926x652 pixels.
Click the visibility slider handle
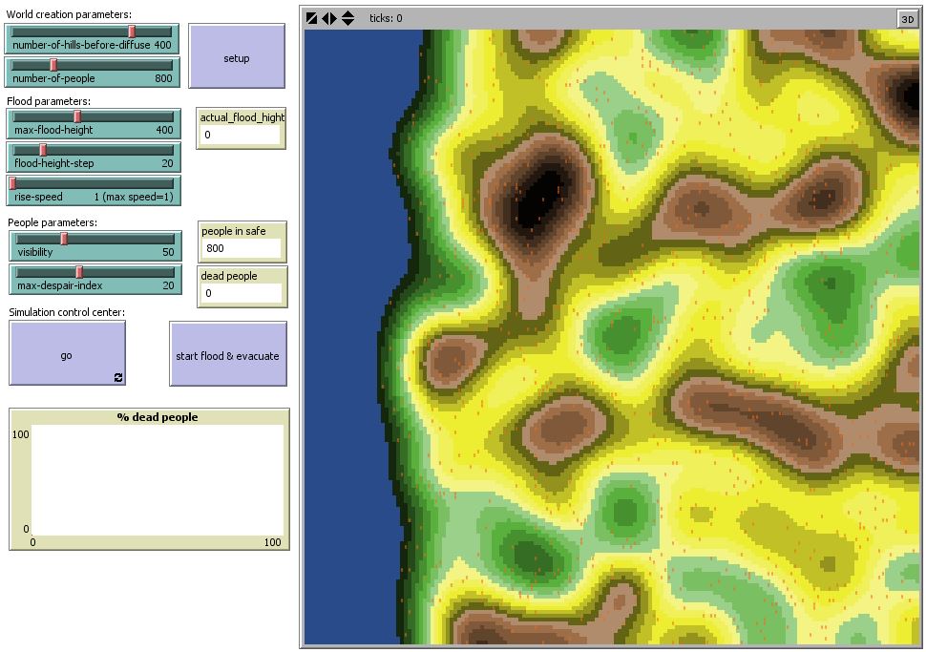click(64, 239)
